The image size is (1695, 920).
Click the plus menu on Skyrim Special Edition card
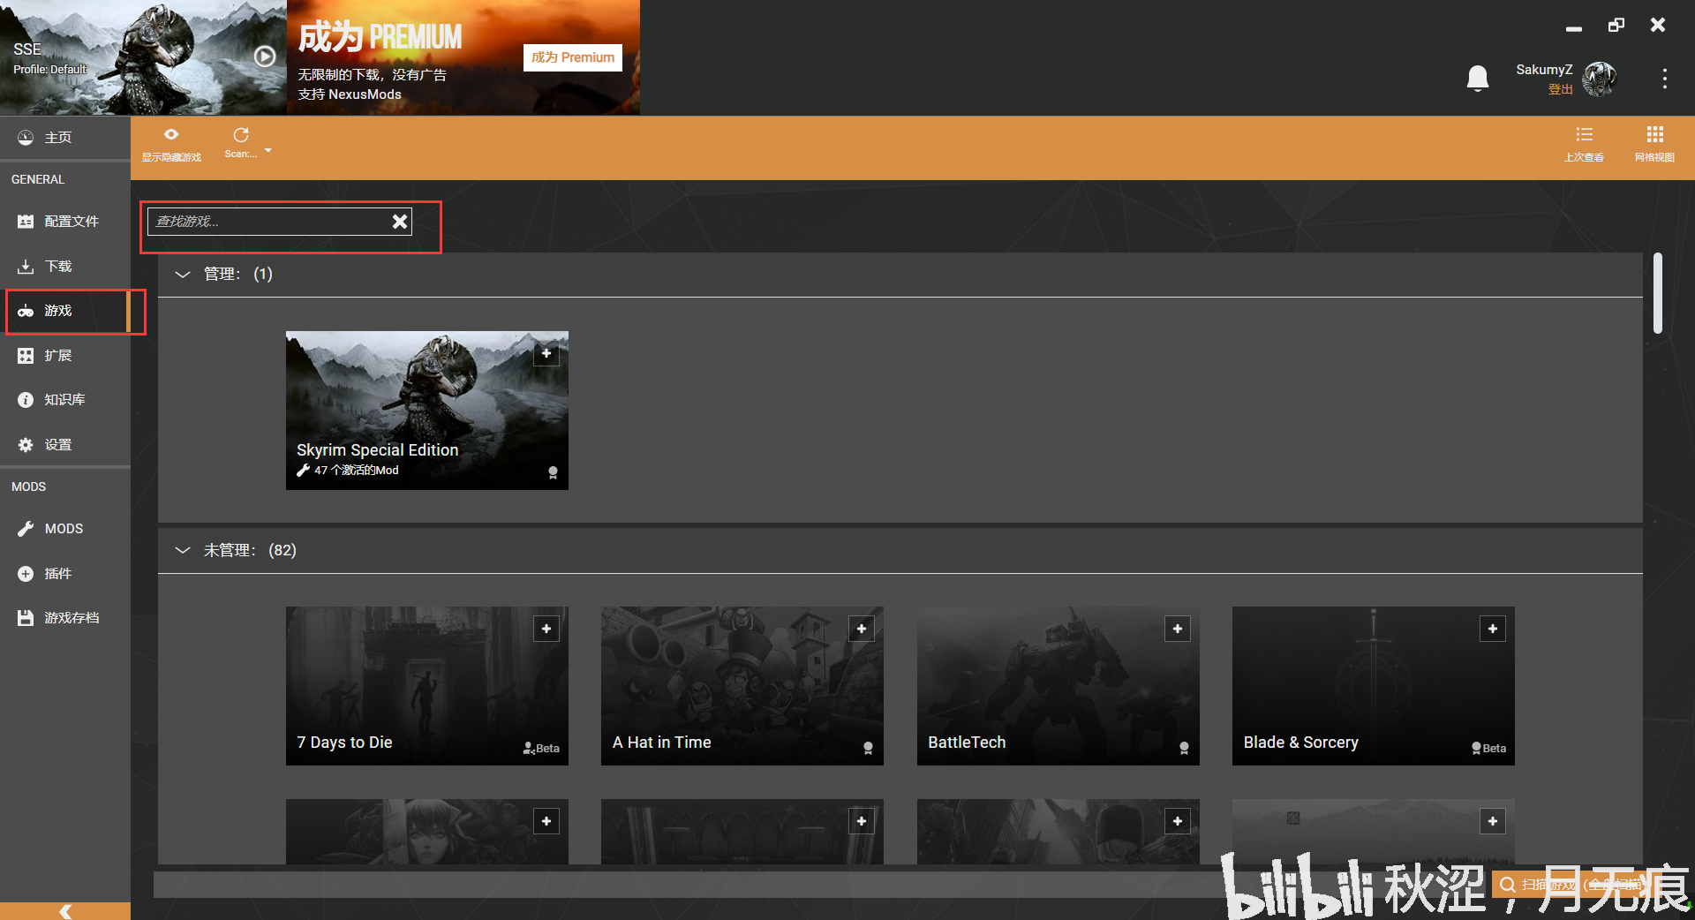tap(546, 353)
